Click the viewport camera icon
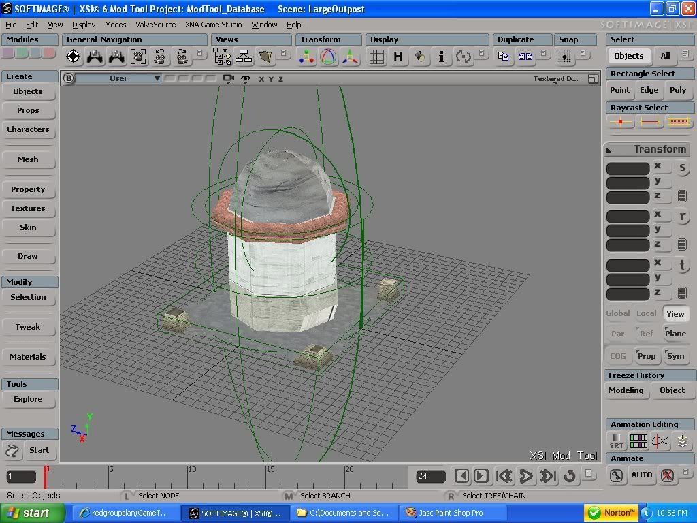 tap(229, 79)
